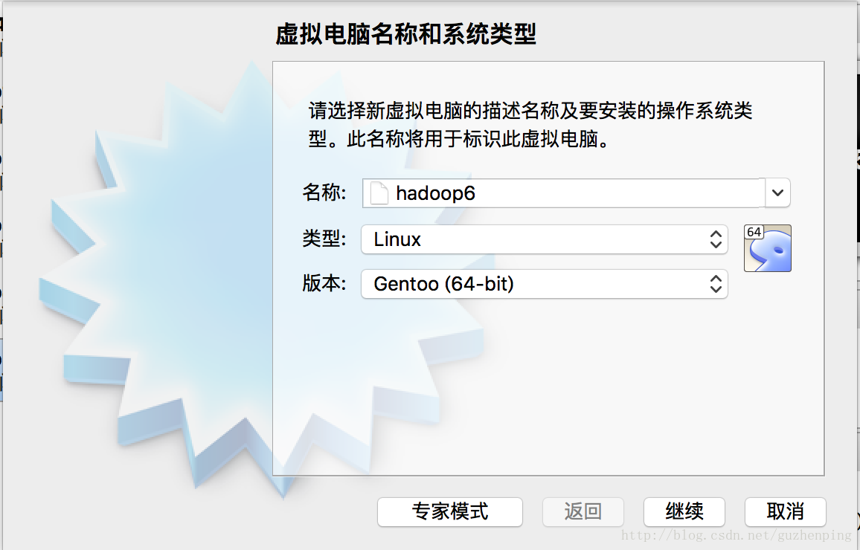The image size is (860, 550).
Task: Click the 版本 label
Action: 324,284
